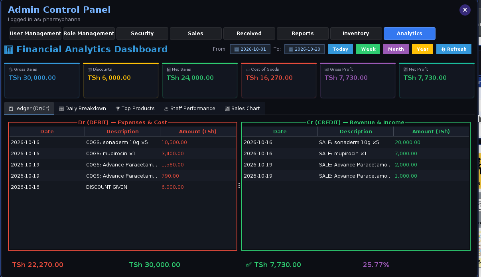Select the credit amount 2,000.00 cell
This screenshot has height=277, width=481.
coord(431,164)
